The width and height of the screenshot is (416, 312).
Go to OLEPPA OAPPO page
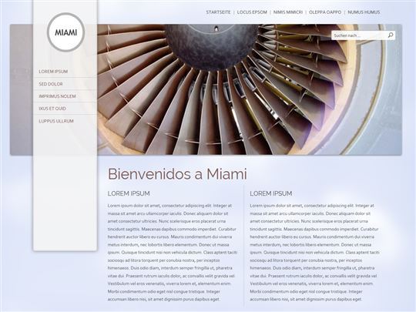pos(325,12)
